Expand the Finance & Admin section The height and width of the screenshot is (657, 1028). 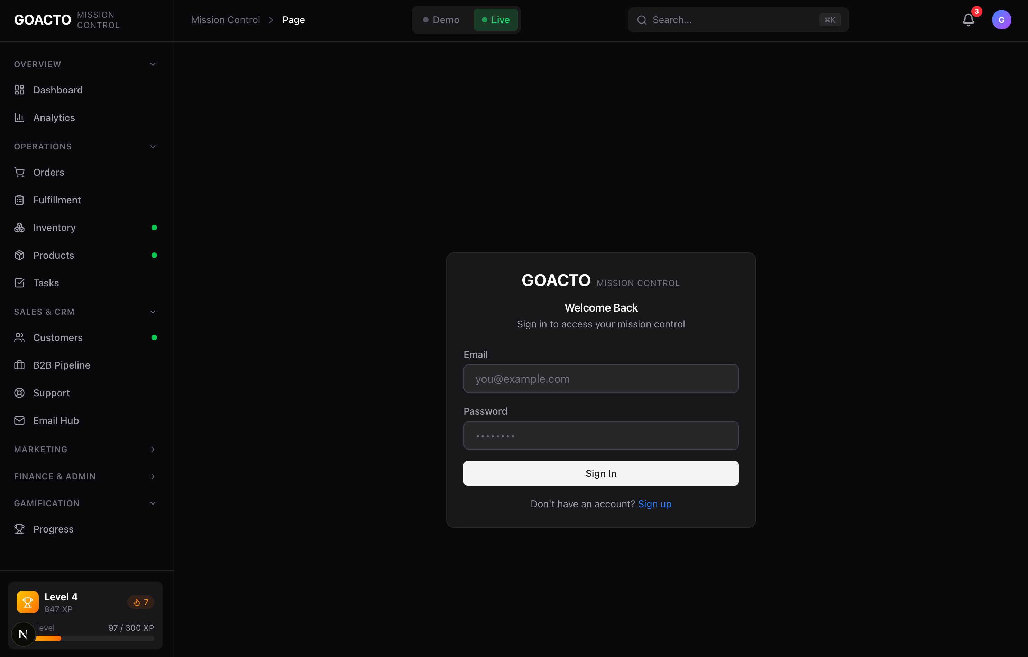[153, 476]
